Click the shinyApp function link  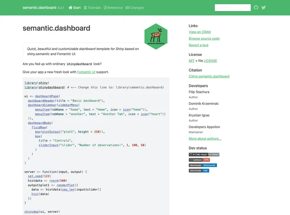[32, 212]
